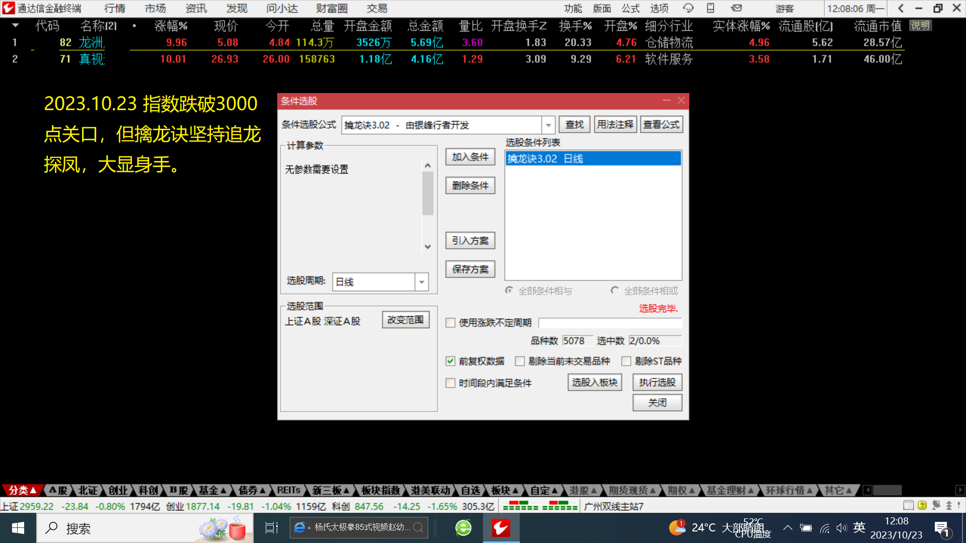Click the 计算参数 panel vertical scrollbar
The height and width of the screenshot is (543, 966).
click(x=428, y=194)
